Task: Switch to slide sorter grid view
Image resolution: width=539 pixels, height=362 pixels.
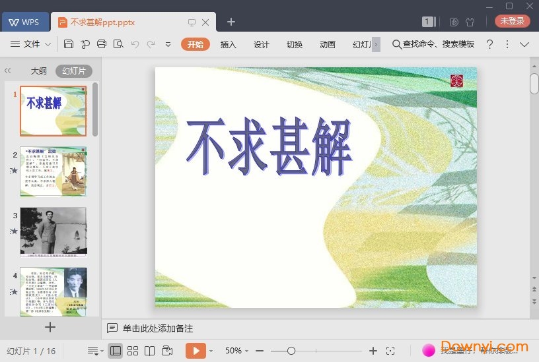Action: pos(133,351)
